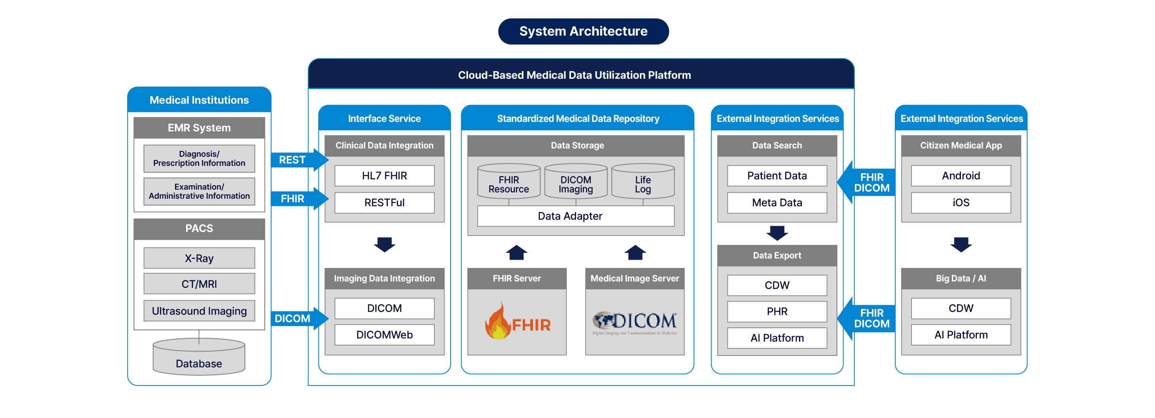Image resolution: width=1155 pixels, height=418 pixels.
Task: Click the FHIR flame logo
Action: click(x=517, y=322)
